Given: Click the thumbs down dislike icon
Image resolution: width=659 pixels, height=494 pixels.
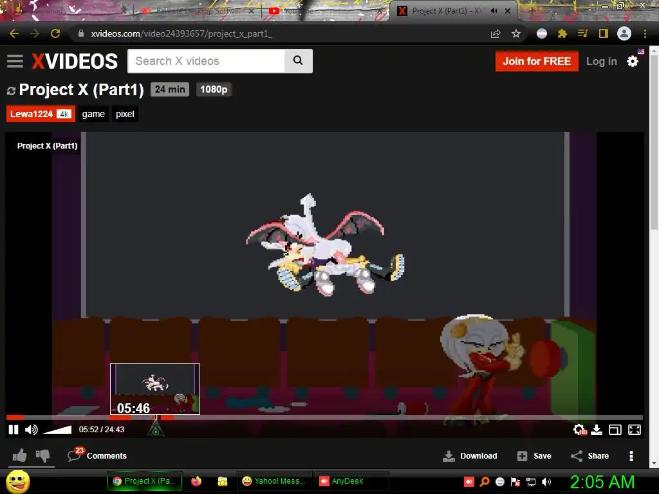Looking at the screenshot, I should point(43,455).
